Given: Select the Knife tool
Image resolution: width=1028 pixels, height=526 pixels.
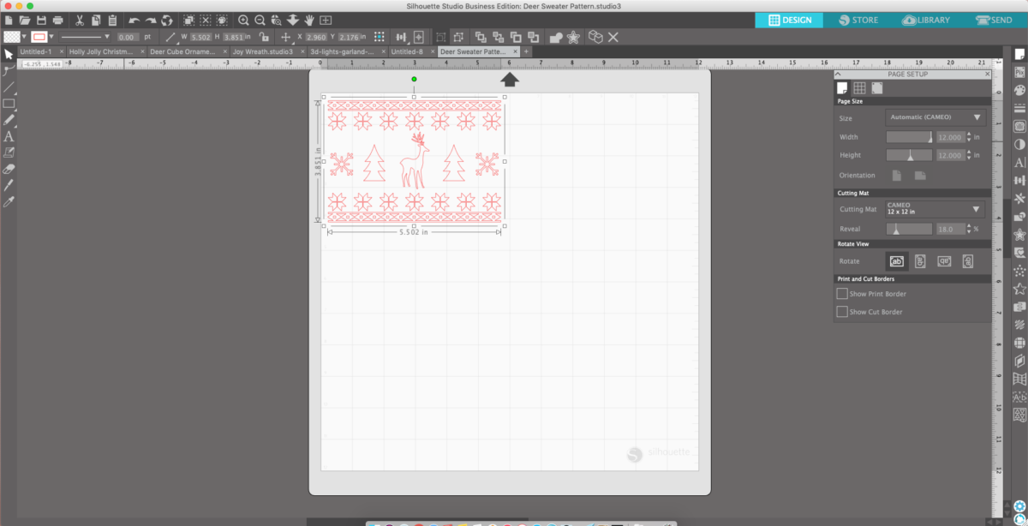Looking at the screenshot, I should (x=9, y=185).
